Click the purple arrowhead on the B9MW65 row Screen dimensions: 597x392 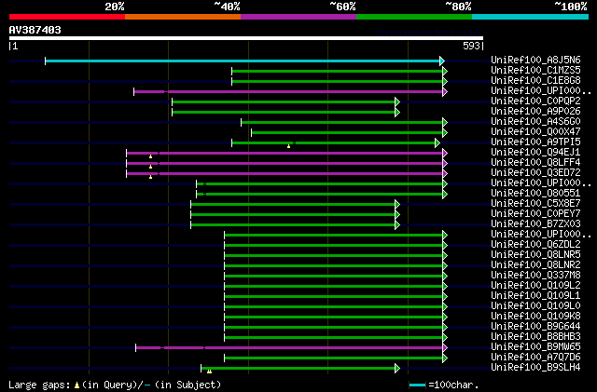click(x=445, y=347)
